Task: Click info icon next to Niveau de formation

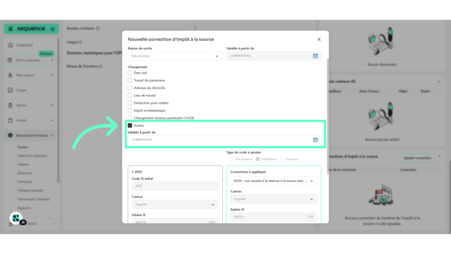Action: 100,66
